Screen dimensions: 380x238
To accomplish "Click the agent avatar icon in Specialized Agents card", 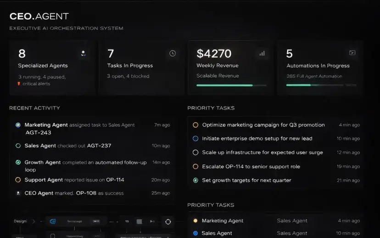I will 83,53.
